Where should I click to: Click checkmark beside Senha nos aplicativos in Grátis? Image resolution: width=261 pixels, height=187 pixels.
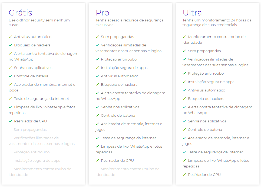(x=10, y=68)
